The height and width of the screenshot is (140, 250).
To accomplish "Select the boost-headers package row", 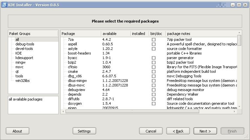I will 149,53.
